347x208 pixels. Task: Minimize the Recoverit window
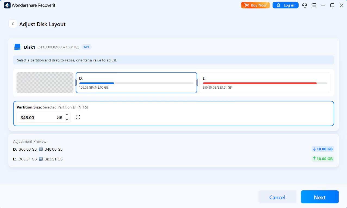click(323, 5)
